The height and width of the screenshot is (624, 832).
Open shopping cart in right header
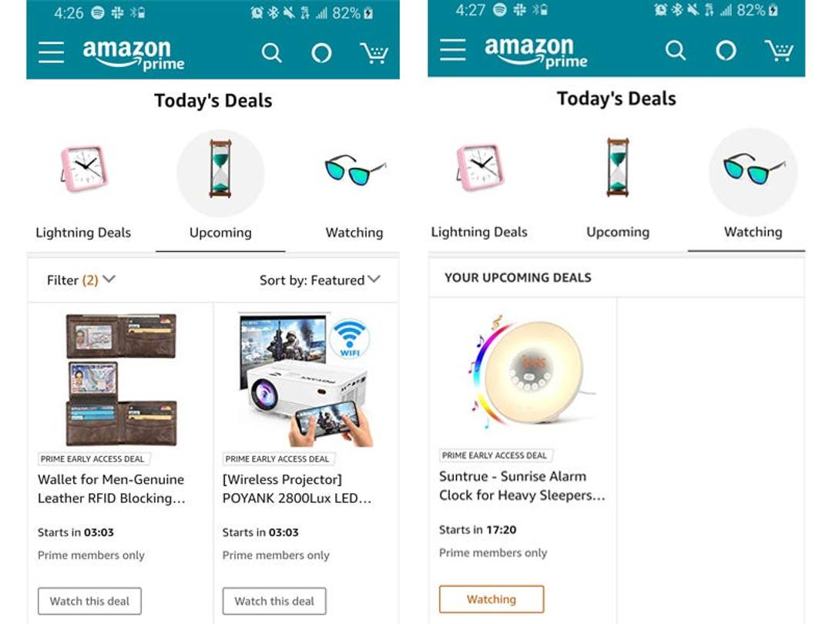778,50
